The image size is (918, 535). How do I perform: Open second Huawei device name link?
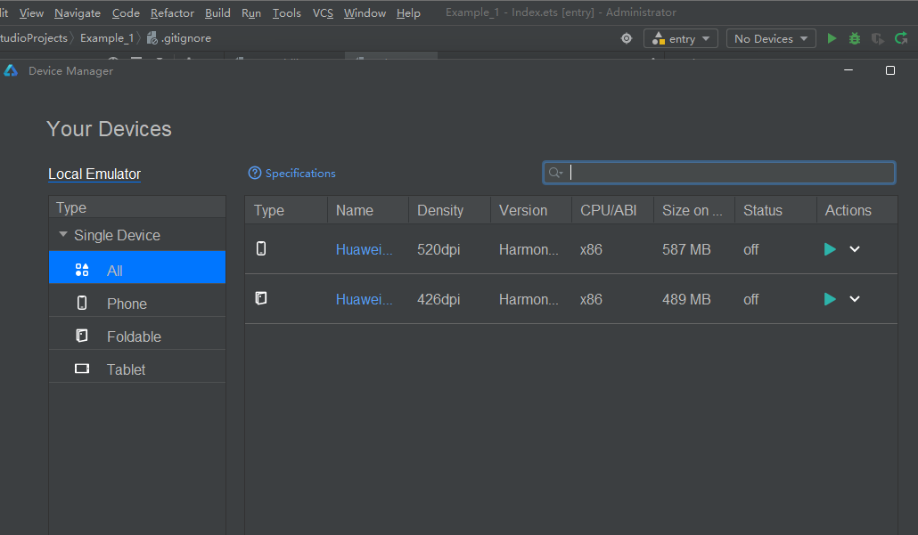(x=365, y=299)
